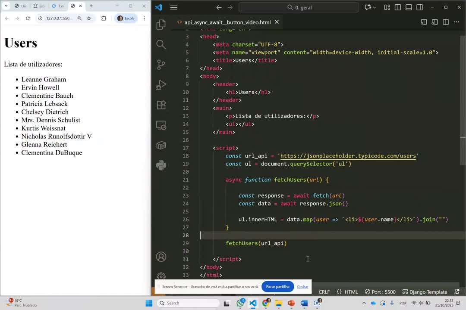Screen dimensions: 466x310
Task: Open the Run and Debug view
Action: click(x=161, y=85)
